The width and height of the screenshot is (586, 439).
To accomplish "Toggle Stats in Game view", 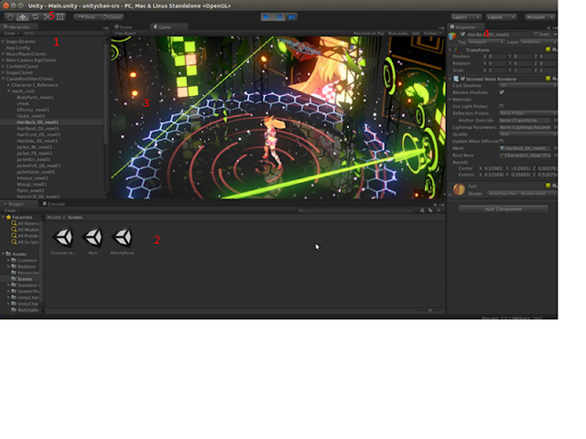I will (x=416, y=33).
